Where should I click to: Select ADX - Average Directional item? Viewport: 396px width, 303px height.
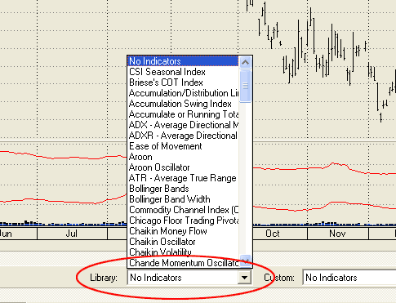183,125
